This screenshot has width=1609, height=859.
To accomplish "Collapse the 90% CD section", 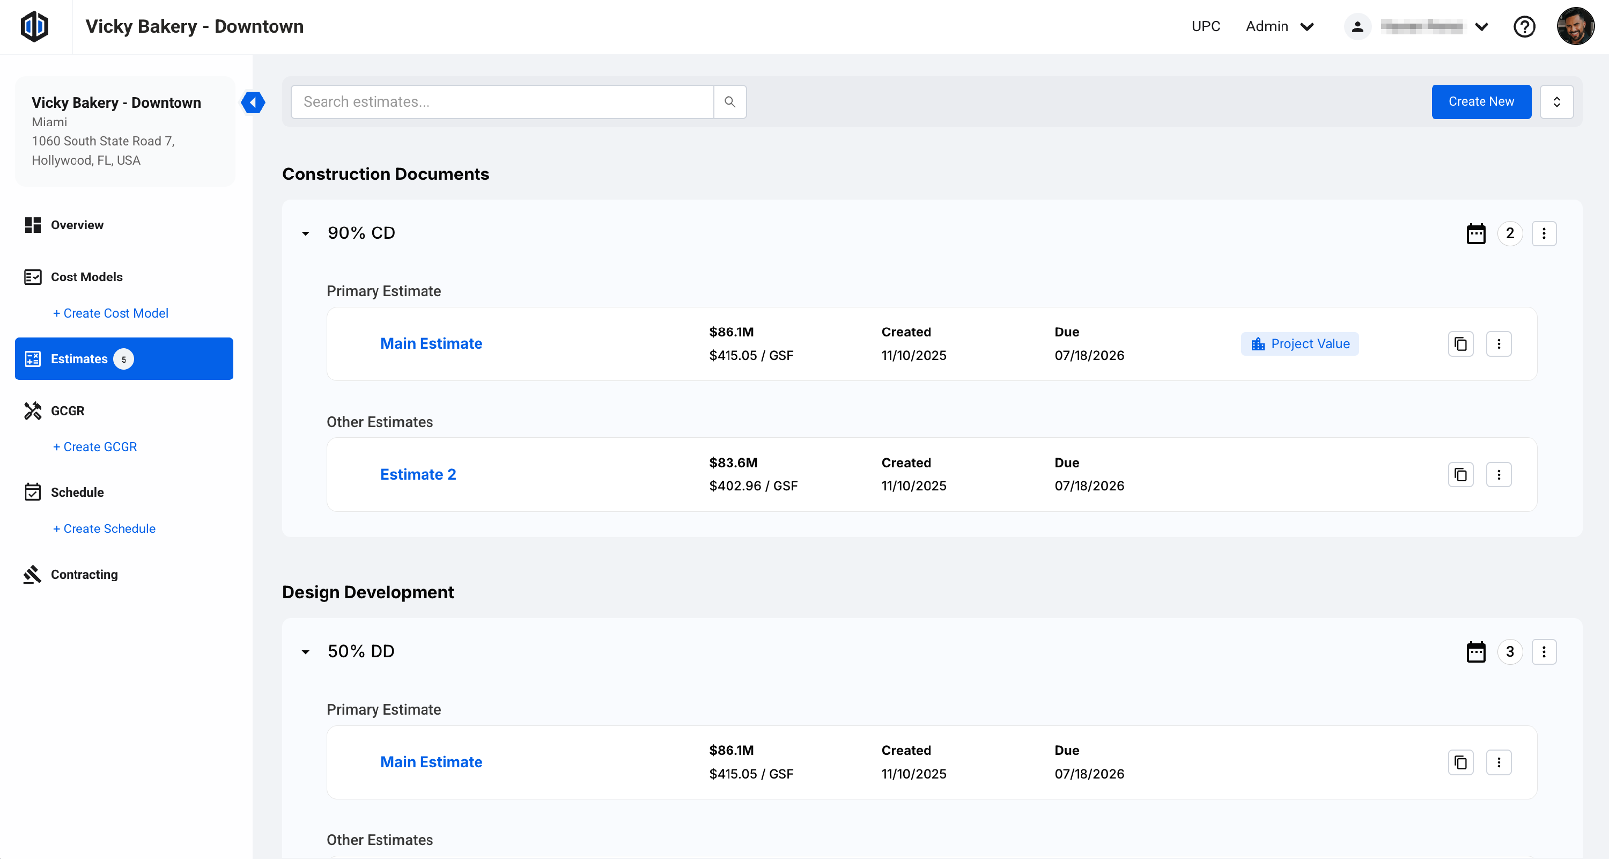I will (305, 233).
